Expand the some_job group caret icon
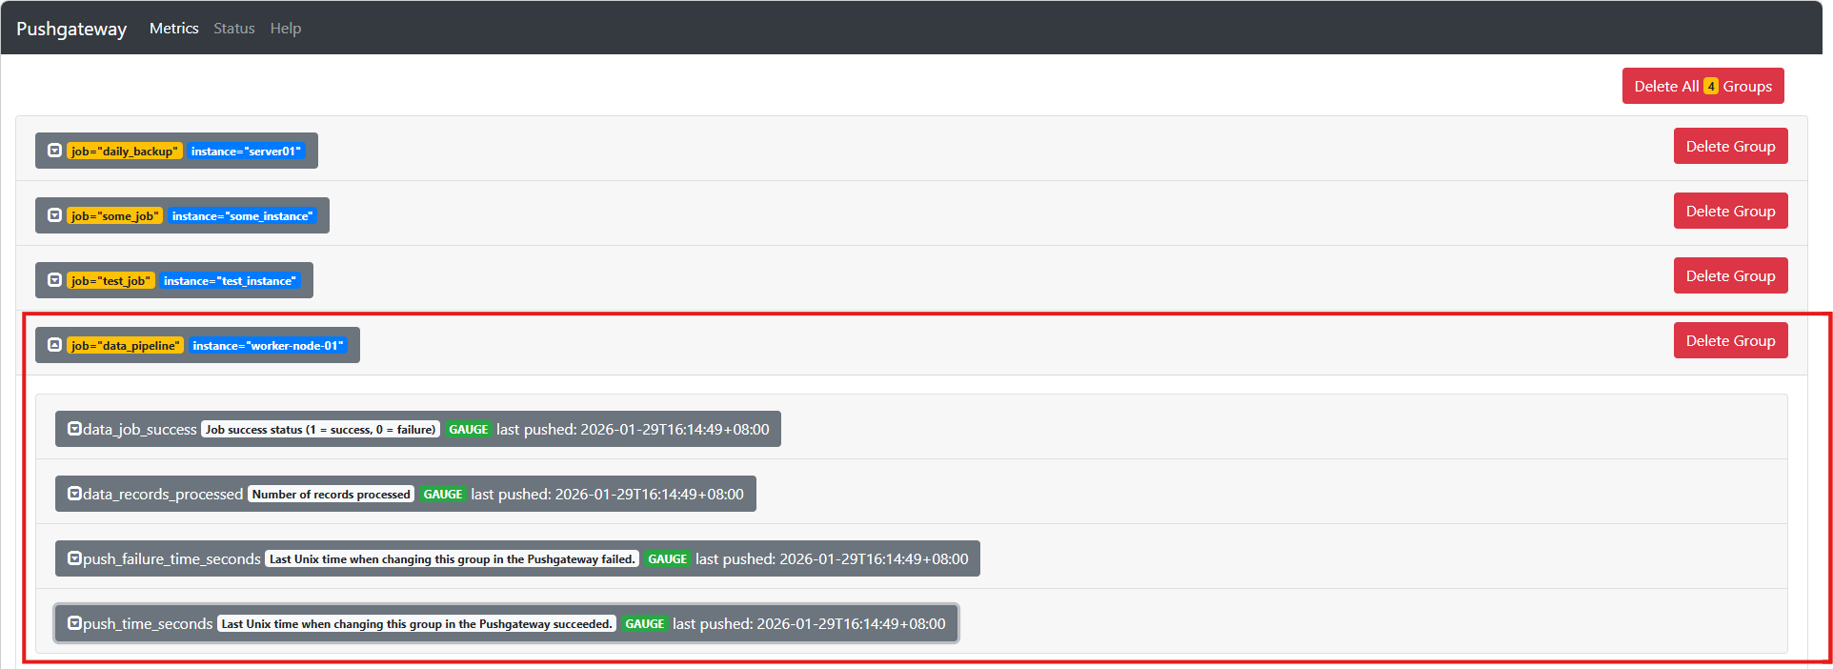Viewport: 1833px width, 669px height. 55,215
